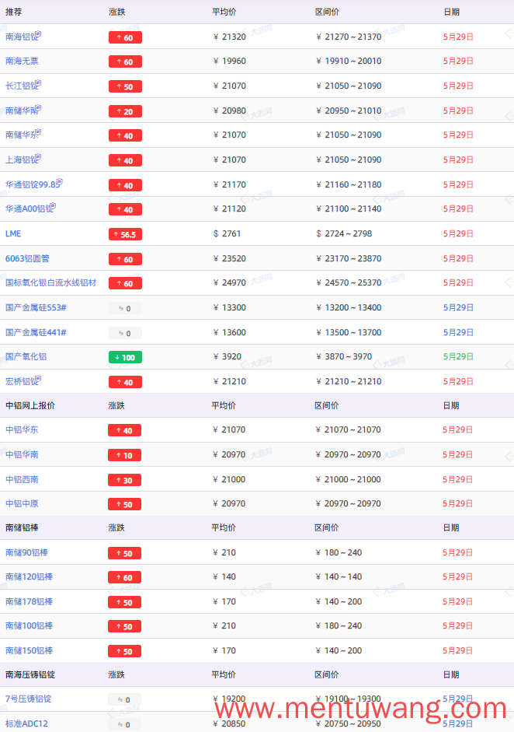Click the small icon beside 长江铝锭
Image resolution: width=514 pixels, height=732 pixels.
tap(39, 82)
